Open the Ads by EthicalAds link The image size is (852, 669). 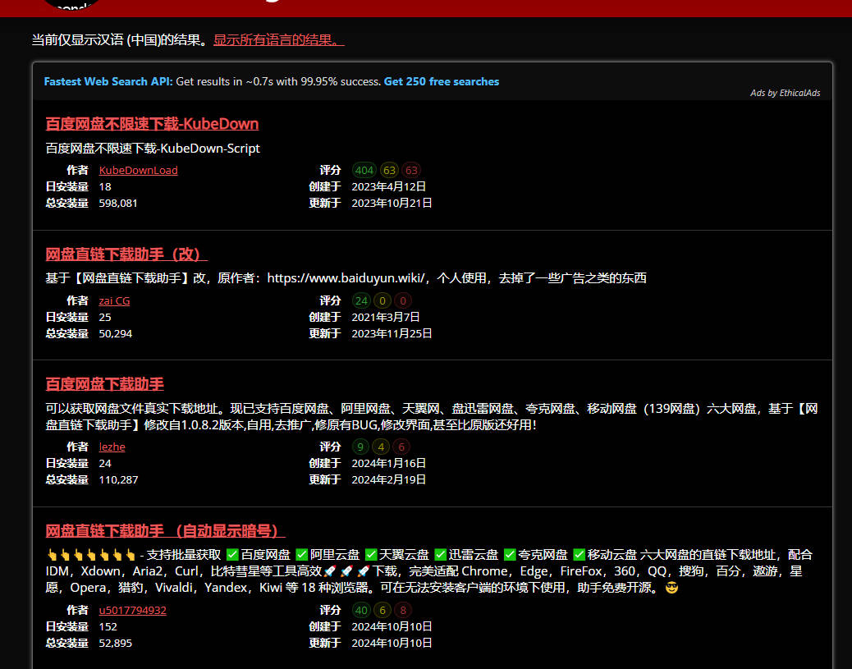[x=786, y=93]
